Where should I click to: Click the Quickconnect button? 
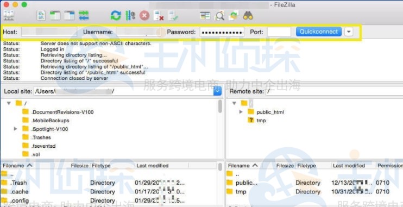(319, 32)
